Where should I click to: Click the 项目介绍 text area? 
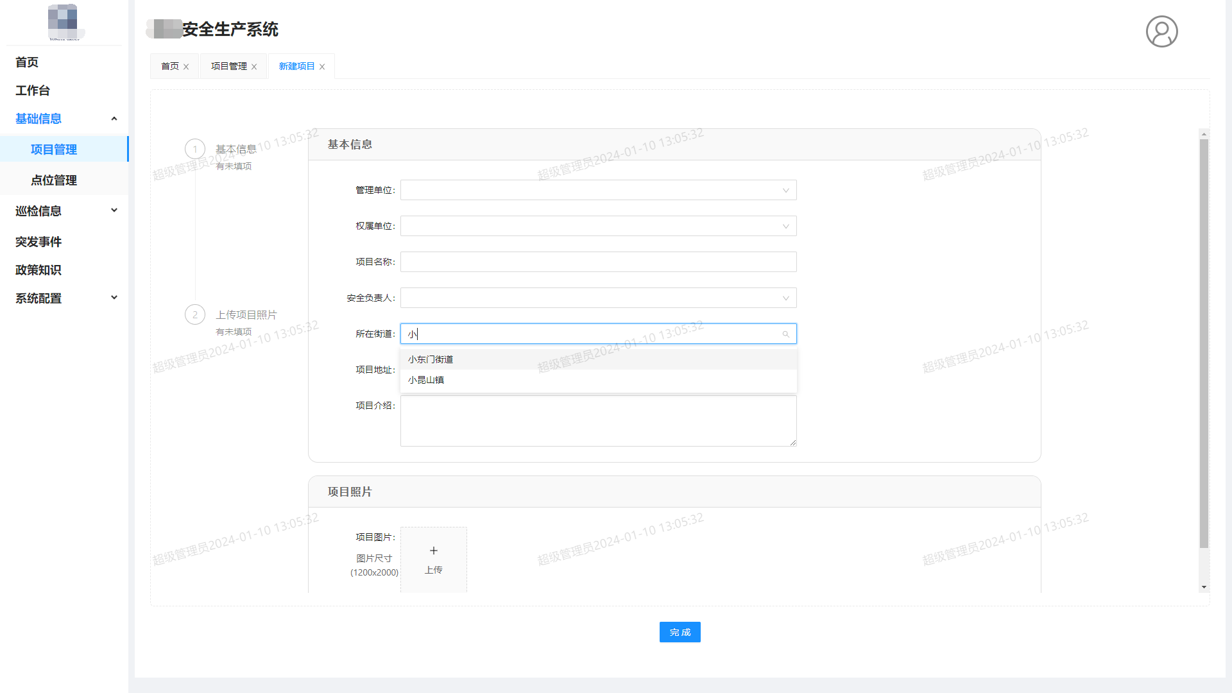coord(598,421)
